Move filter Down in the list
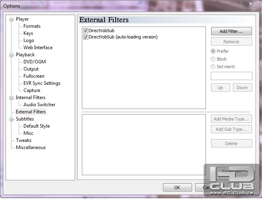This screenshot has width=262, height=199. click(242, 88)
